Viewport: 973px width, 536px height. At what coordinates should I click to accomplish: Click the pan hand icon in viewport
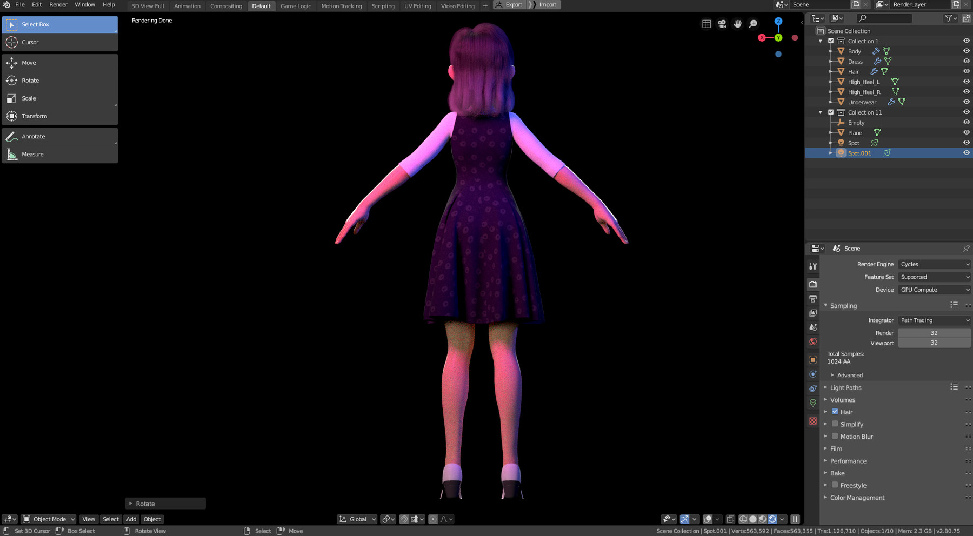click(x=738, y=24)
